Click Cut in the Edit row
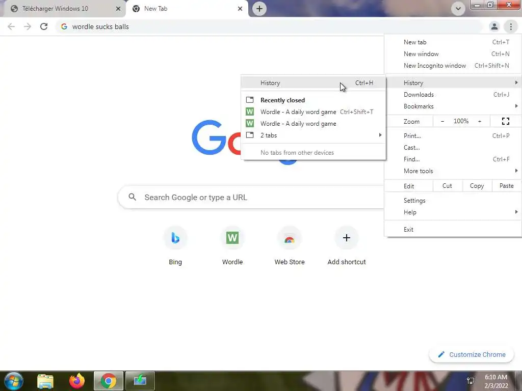This screenshot has width=522, height=391. [448, 186]
